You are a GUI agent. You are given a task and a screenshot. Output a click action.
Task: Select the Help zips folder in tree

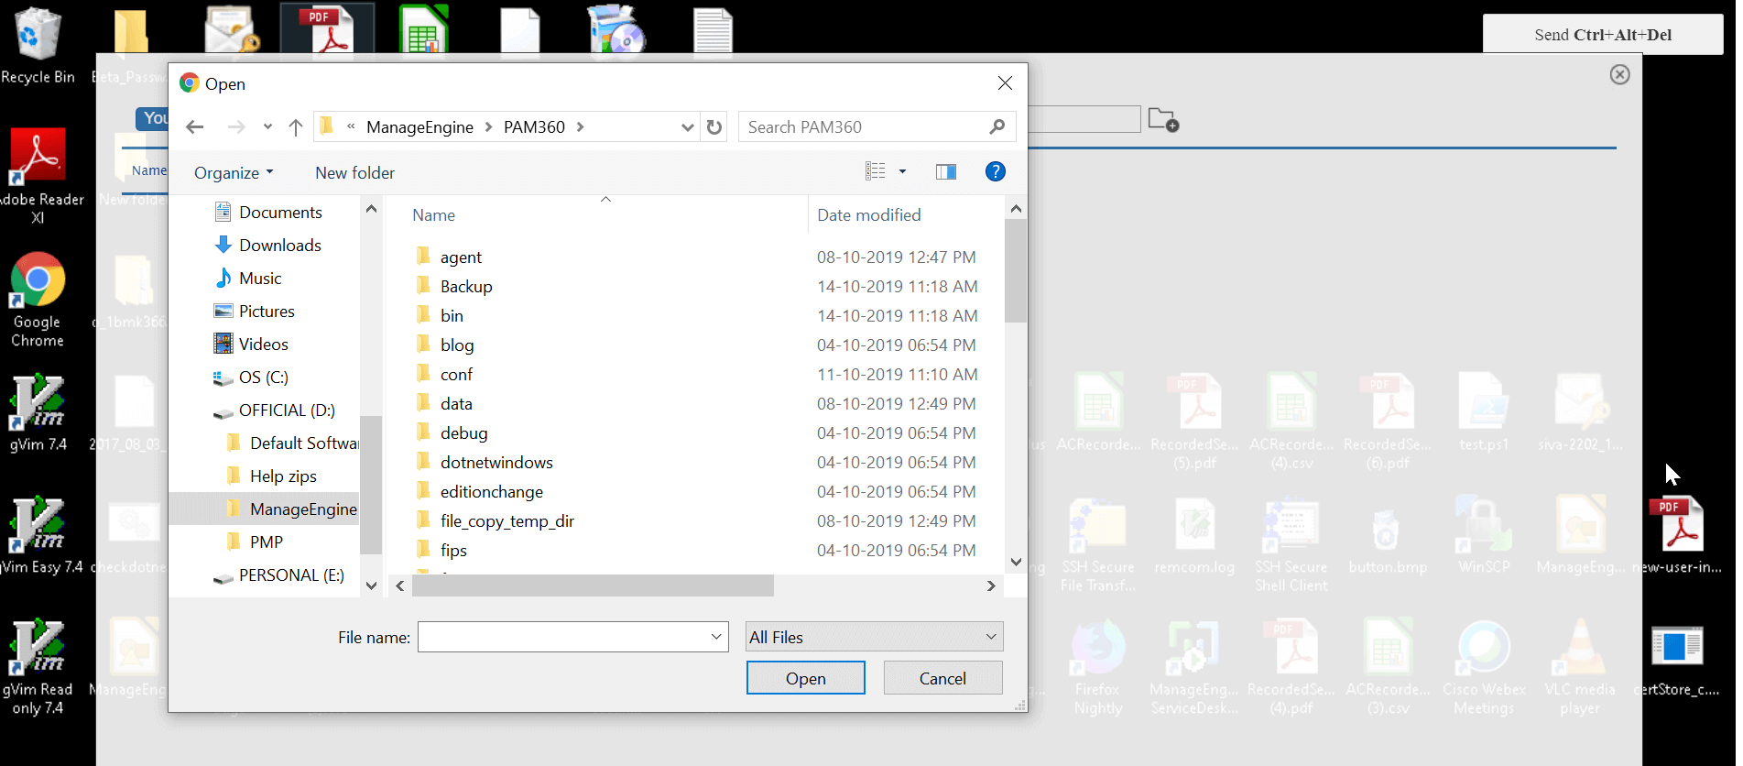click(272, 476)
